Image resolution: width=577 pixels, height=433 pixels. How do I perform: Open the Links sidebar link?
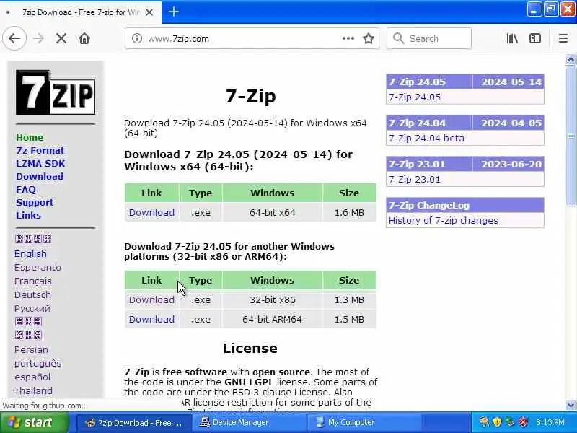[28, 215]
